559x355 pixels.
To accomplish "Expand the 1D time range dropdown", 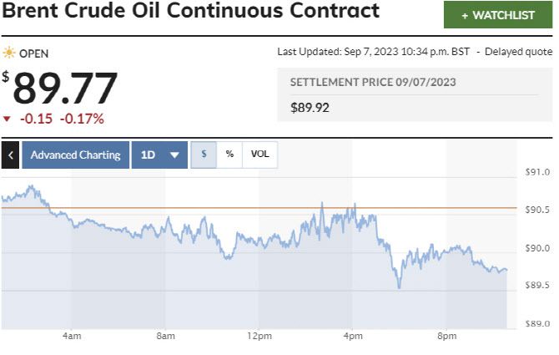I will (x=159, y=155).
